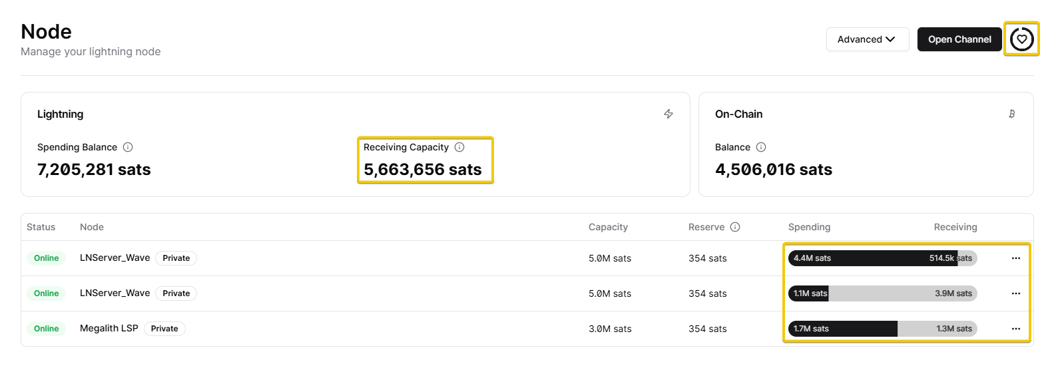Click Megalith LSP spending/receiving balance bar
Image resolution: width=1052 pixels, height=368 pixels.
click(882, 329)
